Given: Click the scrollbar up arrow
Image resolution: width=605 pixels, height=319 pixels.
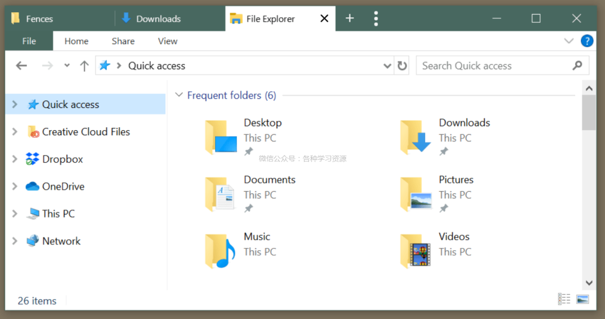Looking at the screenshot, I should point(589,88).
